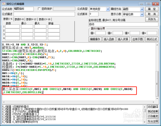The height and width of the screenshot is (126, 161).
Task: Click the line 'MA30:=MA(C,30);'
Action: (15, 83)
